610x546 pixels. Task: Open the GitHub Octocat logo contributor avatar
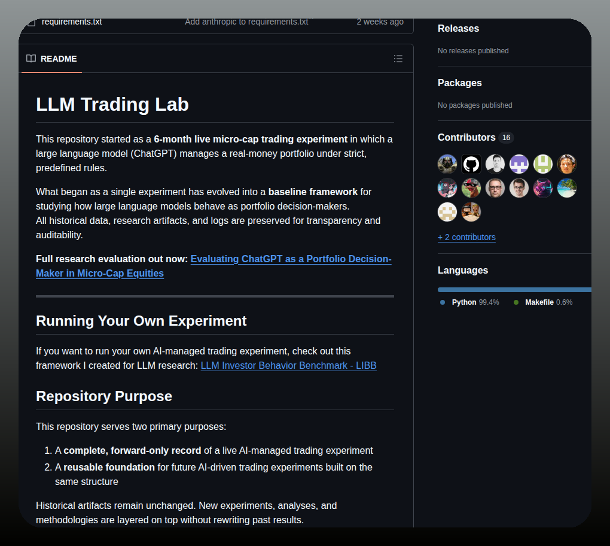click(x=471, y=164)
